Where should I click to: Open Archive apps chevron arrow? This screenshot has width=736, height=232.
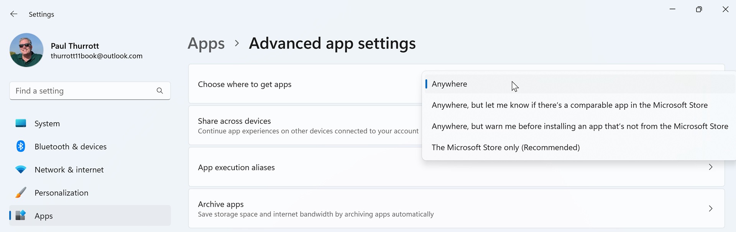click(x=710, y=209)
